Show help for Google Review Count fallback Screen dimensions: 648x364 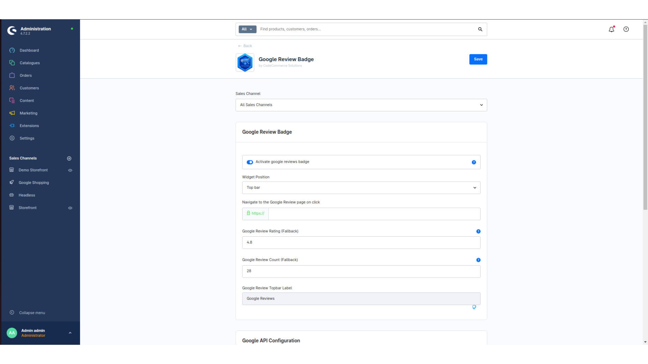pos(478,260)
